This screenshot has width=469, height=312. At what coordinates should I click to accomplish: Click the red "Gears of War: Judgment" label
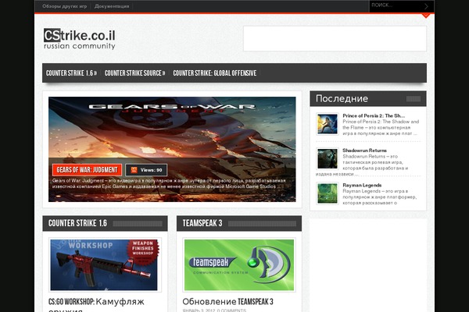(87, 170)
